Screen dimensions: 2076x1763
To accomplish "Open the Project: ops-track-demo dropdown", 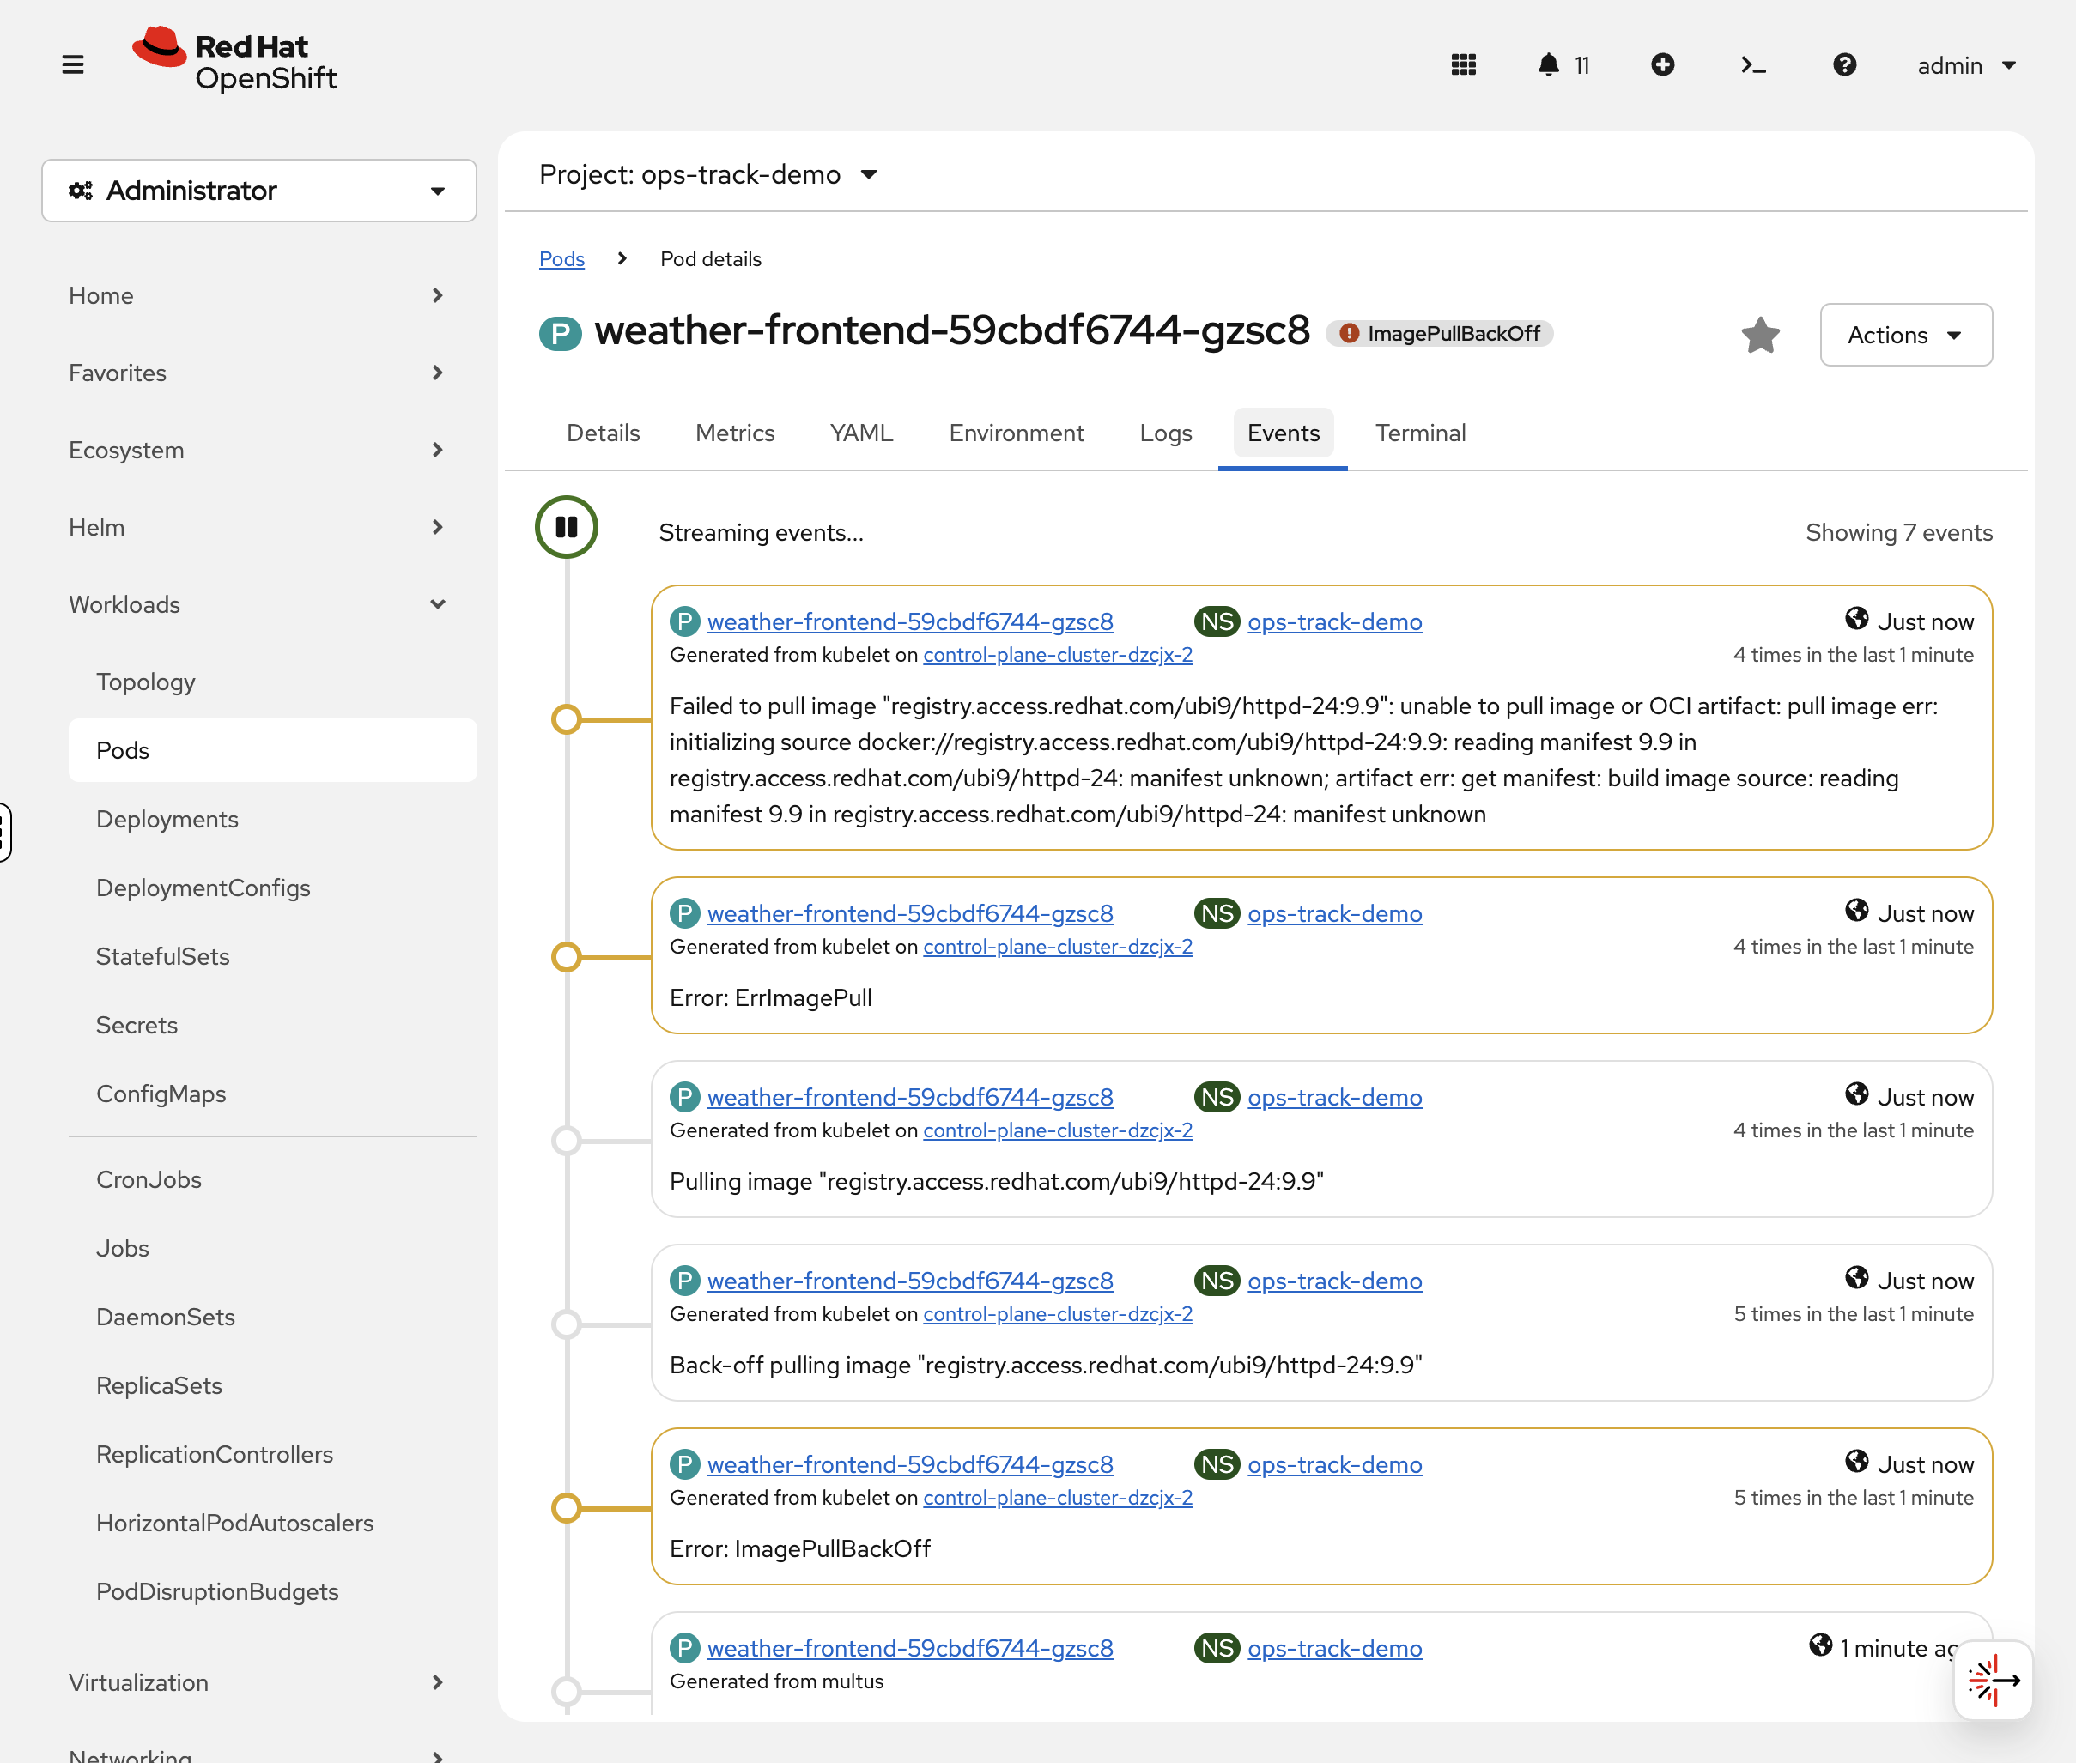I will 707,174.
